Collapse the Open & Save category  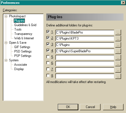pyautogui.click(x=6, y=43)
